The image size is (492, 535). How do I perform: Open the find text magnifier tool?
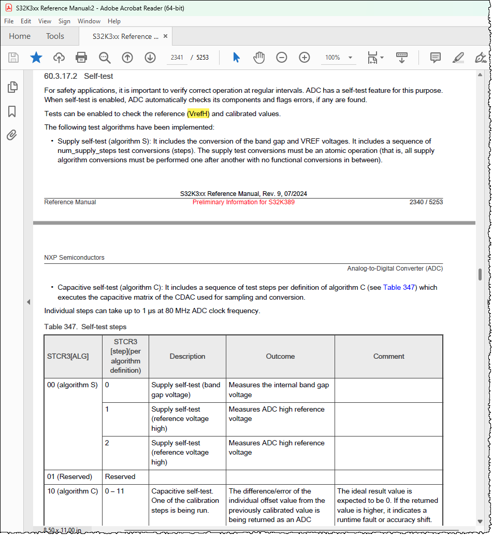tap(104, 58)
